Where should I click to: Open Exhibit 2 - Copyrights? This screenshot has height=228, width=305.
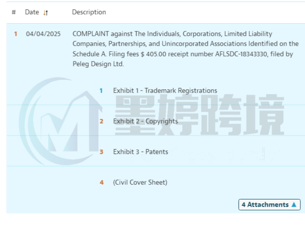[x=145, y=121]
